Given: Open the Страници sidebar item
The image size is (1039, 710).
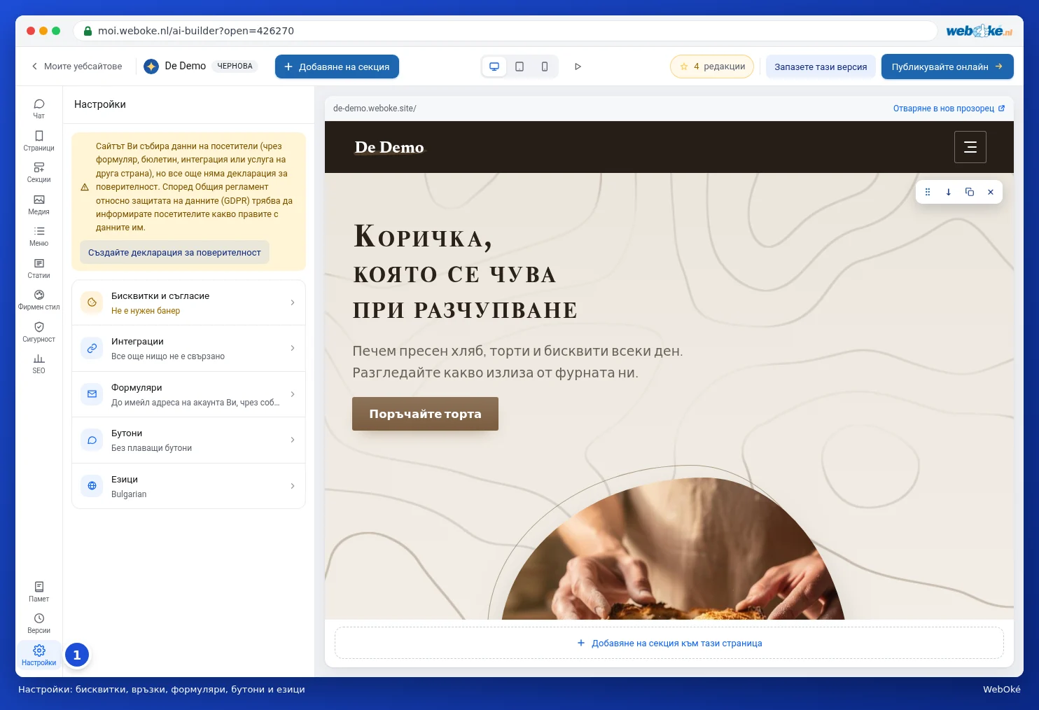Looking at the screenshot, I should pos(39,141).
